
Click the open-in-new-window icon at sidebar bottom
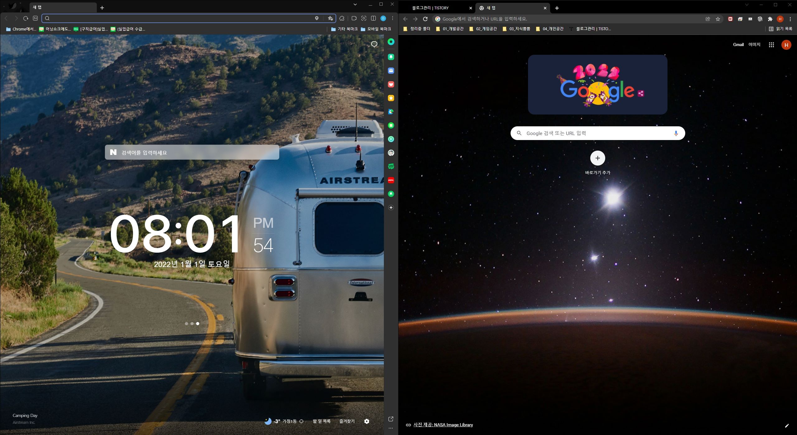click(x=391, y=419)
